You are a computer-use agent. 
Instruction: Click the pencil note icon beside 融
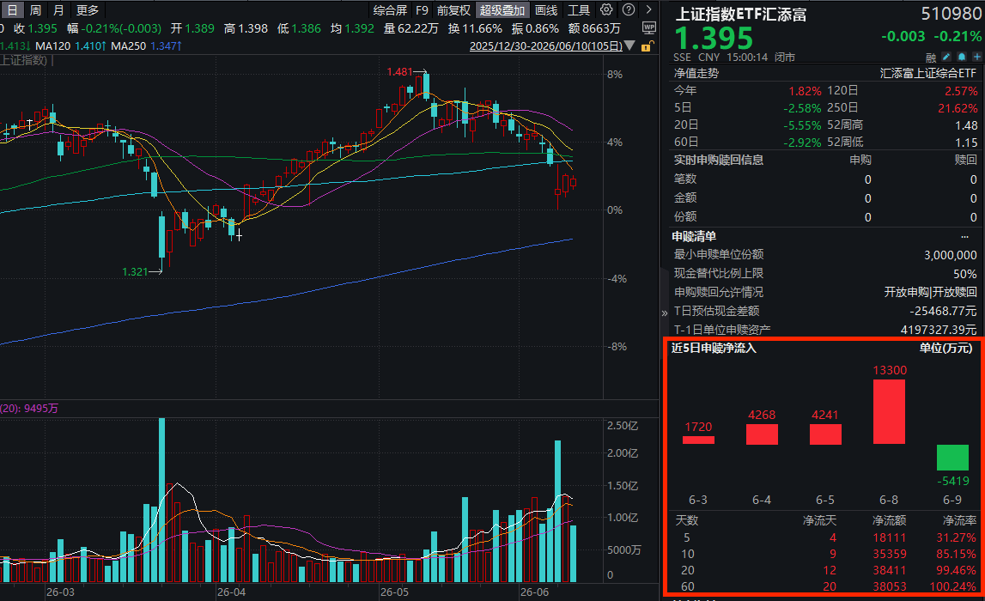point(946,57)
